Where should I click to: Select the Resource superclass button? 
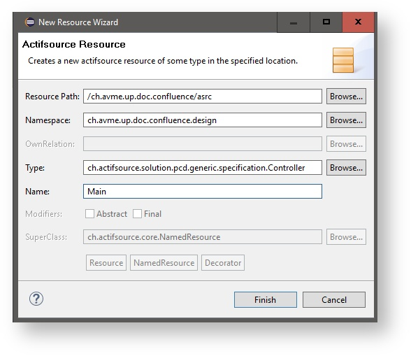click(x=106, y=262)
